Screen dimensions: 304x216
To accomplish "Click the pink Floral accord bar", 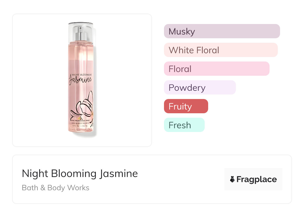I will (x=216, y=69).
